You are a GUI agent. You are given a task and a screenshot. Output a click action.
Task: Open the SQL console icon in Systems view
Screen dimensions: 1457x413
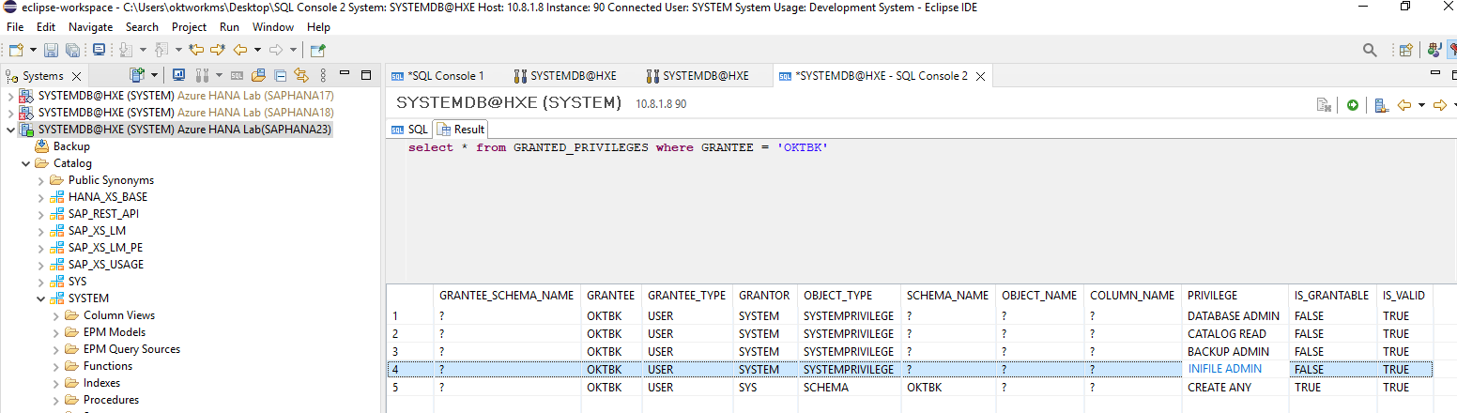[x=237, y=75]
